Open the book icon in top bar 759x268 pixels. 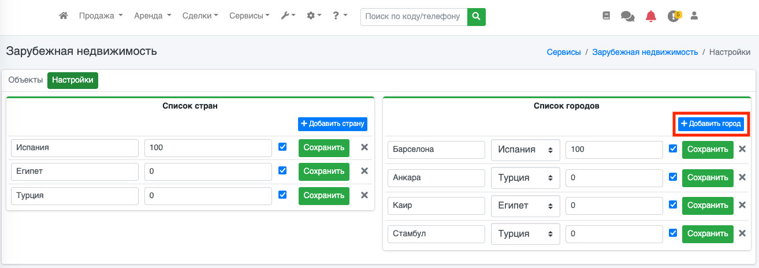606,16
